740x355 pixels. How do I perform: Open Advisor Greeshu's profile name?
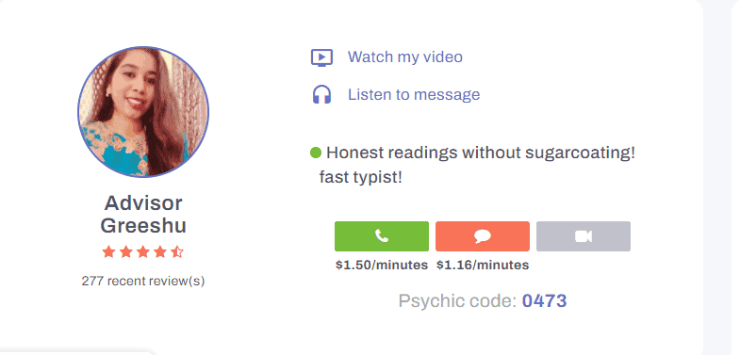pos(143,215)
